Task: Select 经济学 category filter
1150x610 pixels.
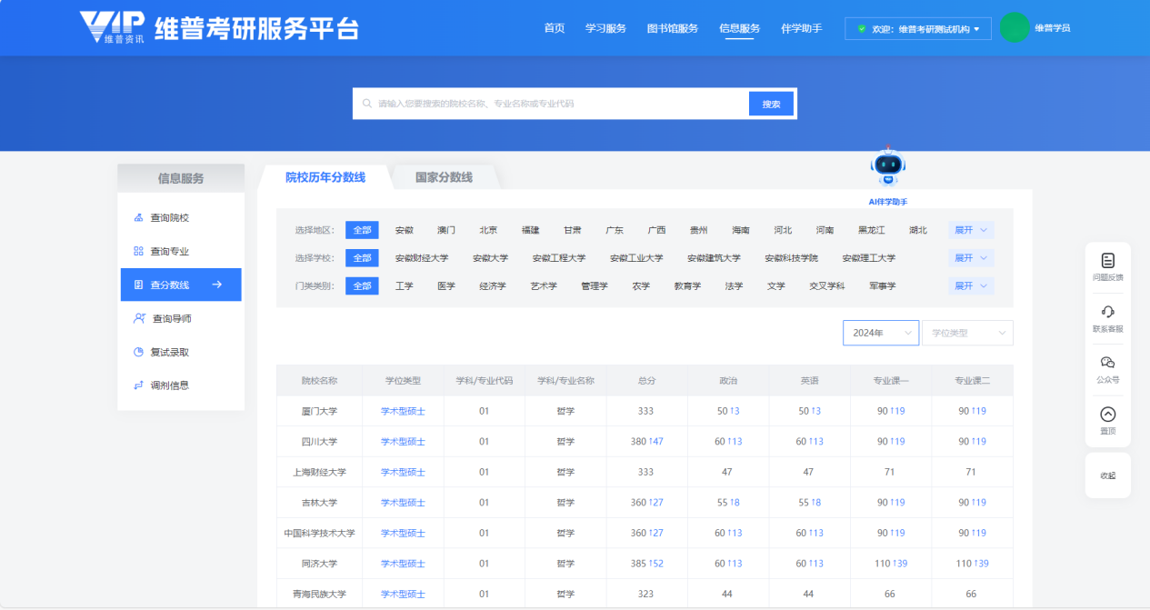Action: pos(493,286)
